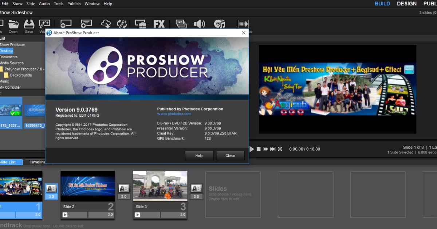The height and width of the screenshot is (229, 437).
Task: Click the Sync Music arrow toolbar icon
Action: coord(243,24)
